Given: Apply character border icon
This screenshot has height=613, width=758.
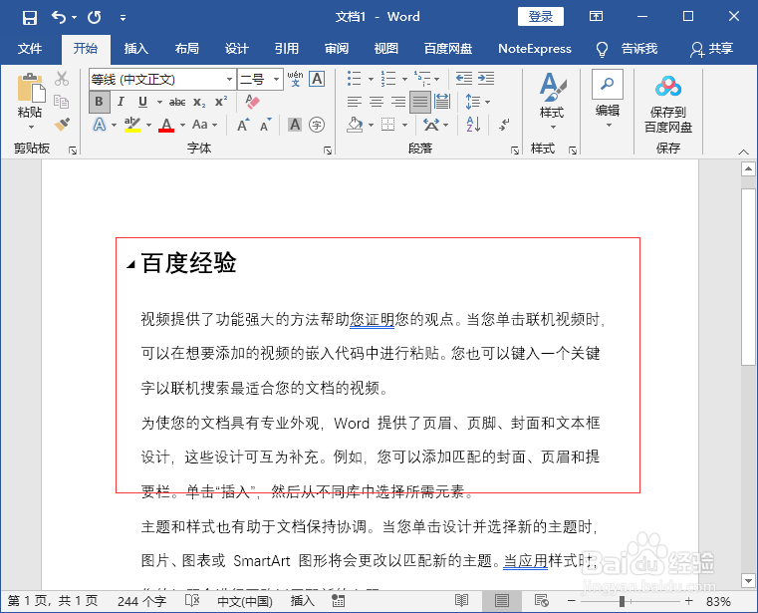Looking at the screenshot, I should point(317,79).
